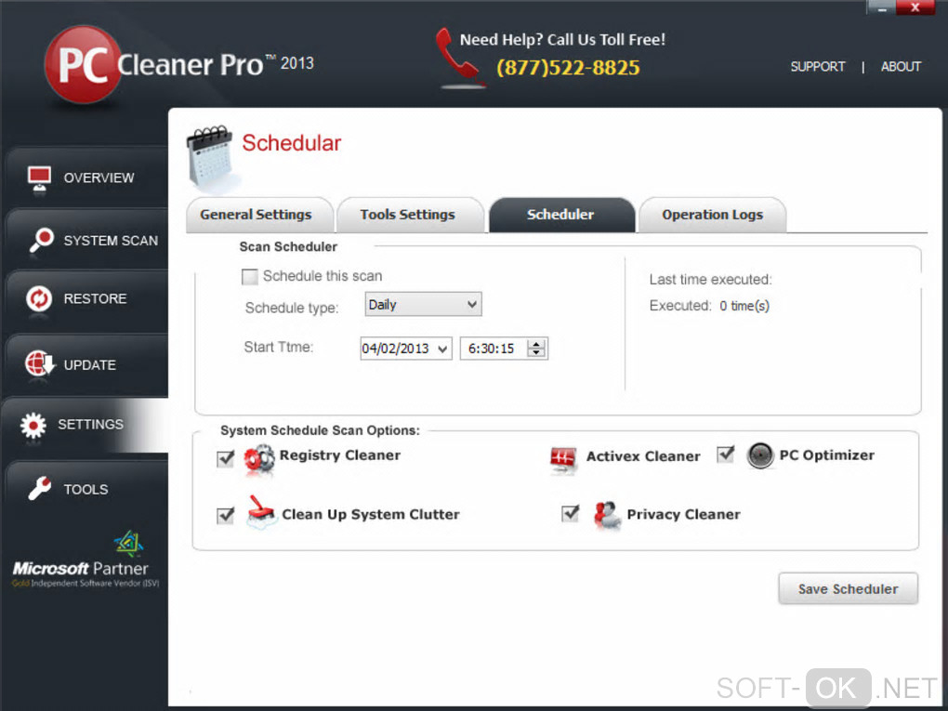This screenshot has width=948, height=711.
Task: Open the OVERVIEW sidebar section
Action: (86, 178)
